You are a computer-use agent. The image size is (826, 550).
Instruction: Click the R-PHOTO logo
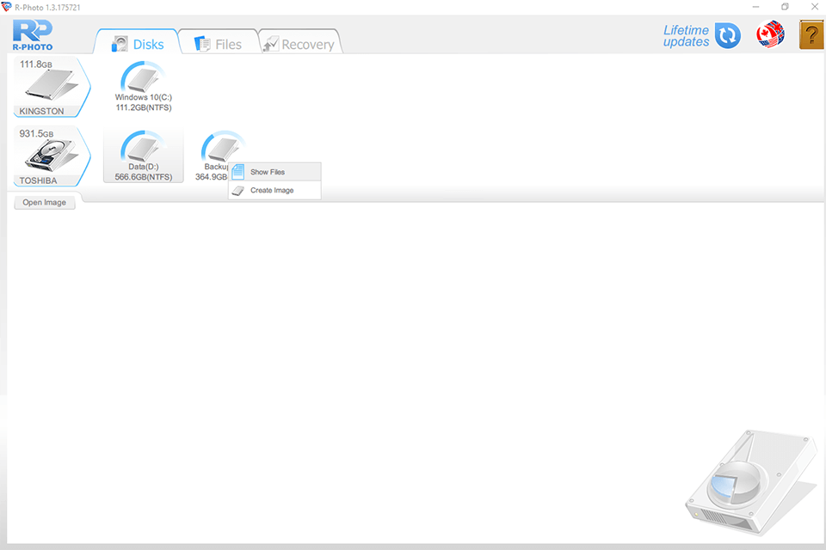click(x=33, y=34)
